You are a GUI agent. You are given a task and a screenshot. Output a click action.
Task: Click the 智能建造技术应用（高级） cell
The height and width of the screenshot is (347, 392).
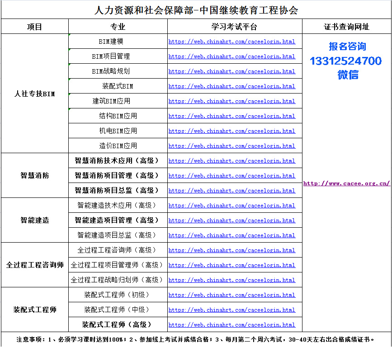tap(118, 205)
